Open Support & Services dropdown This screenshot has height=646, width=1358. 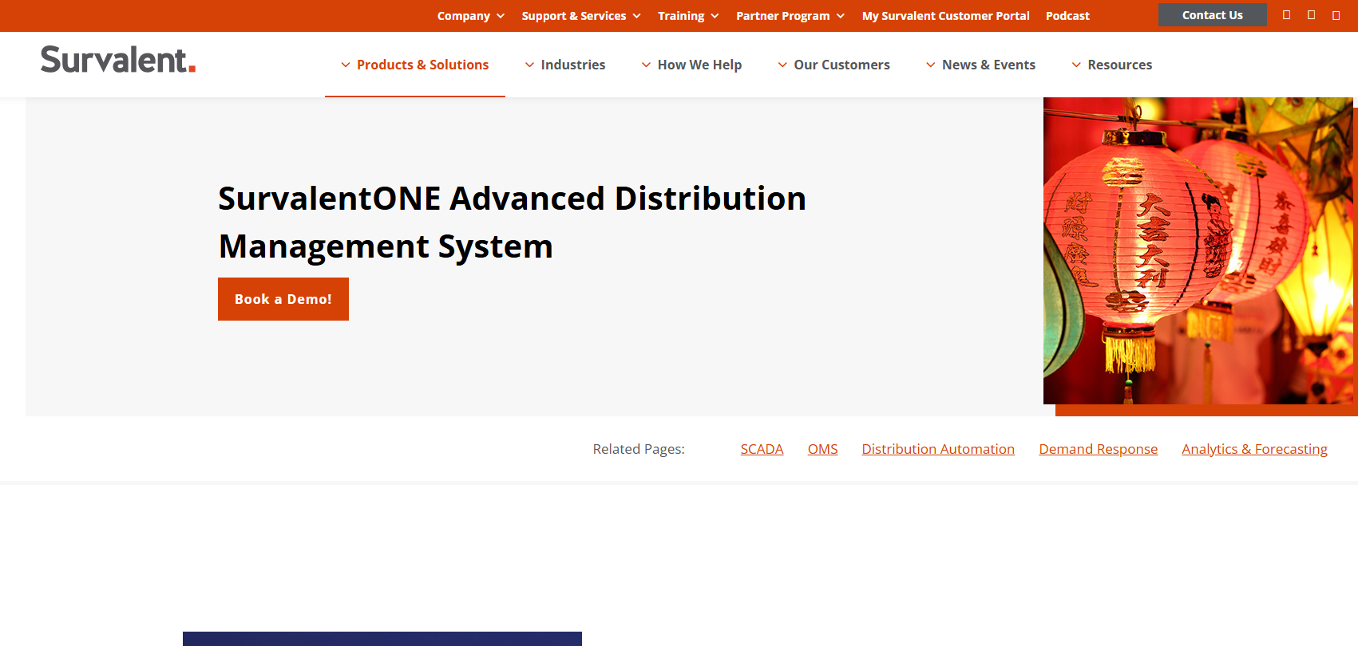coord(581,16)
